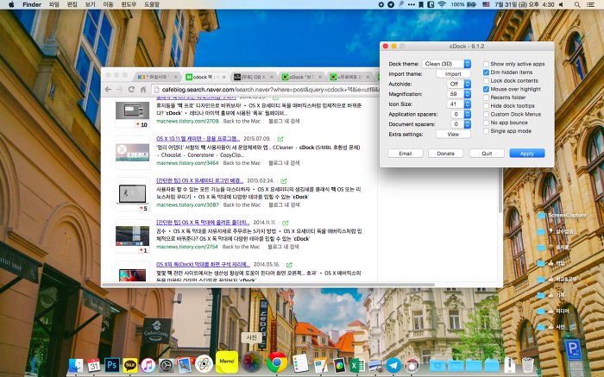The width and height of the screenshot is (604, 377).
Task: Enable Show only active apps checkbox
Action: click(488, 64)
